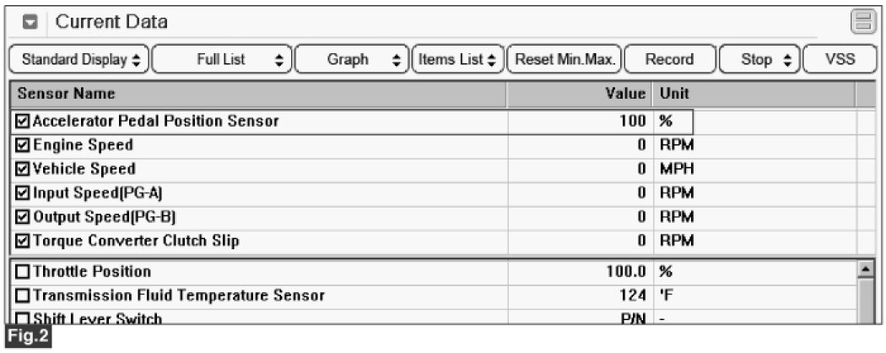This screenshot has width=886, height=353.
Task: Disable the Vehicle Speed checkbox
Action: point(23,169)
